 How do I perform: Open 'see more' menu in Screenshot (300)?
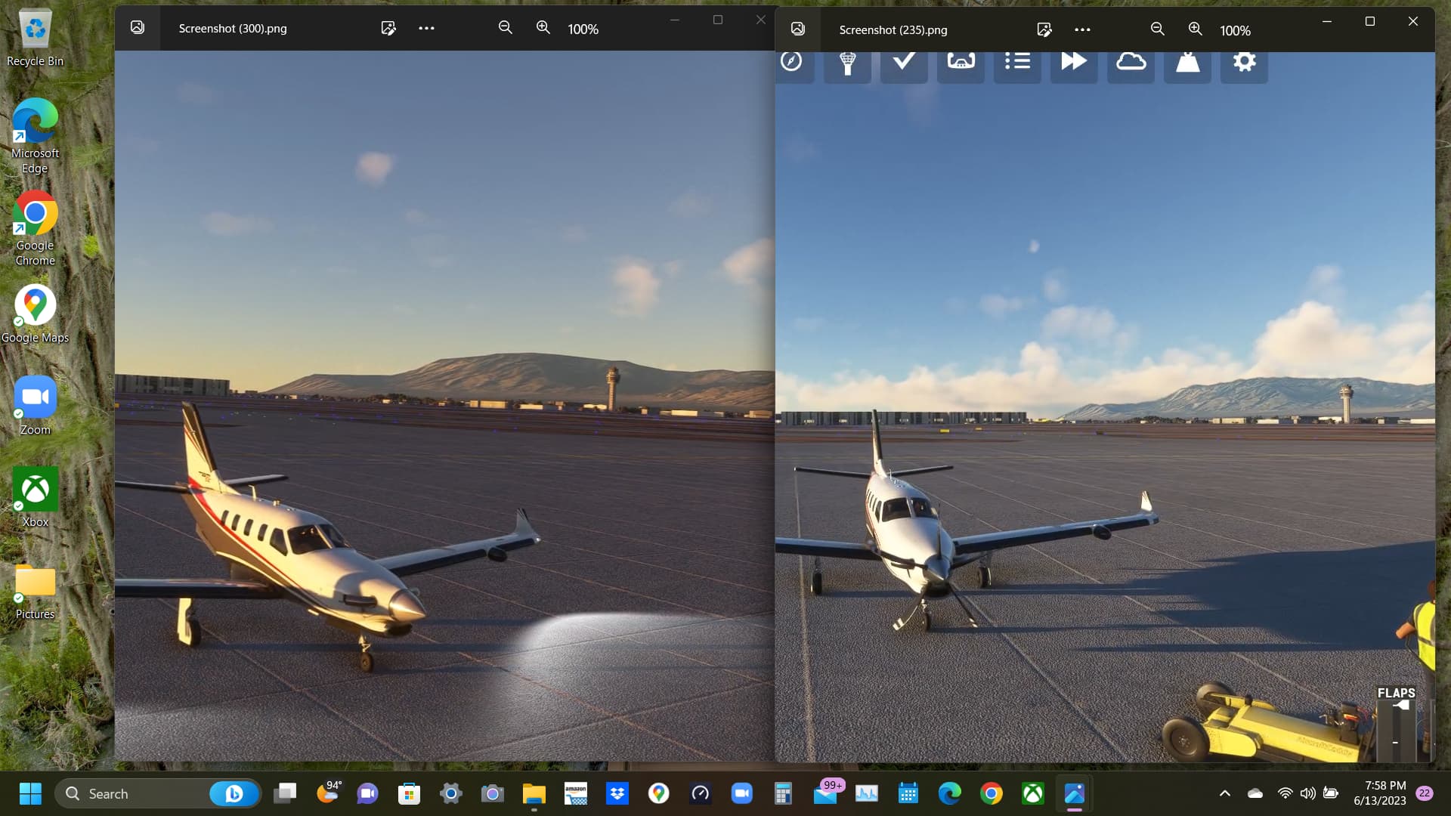point(426,28)
